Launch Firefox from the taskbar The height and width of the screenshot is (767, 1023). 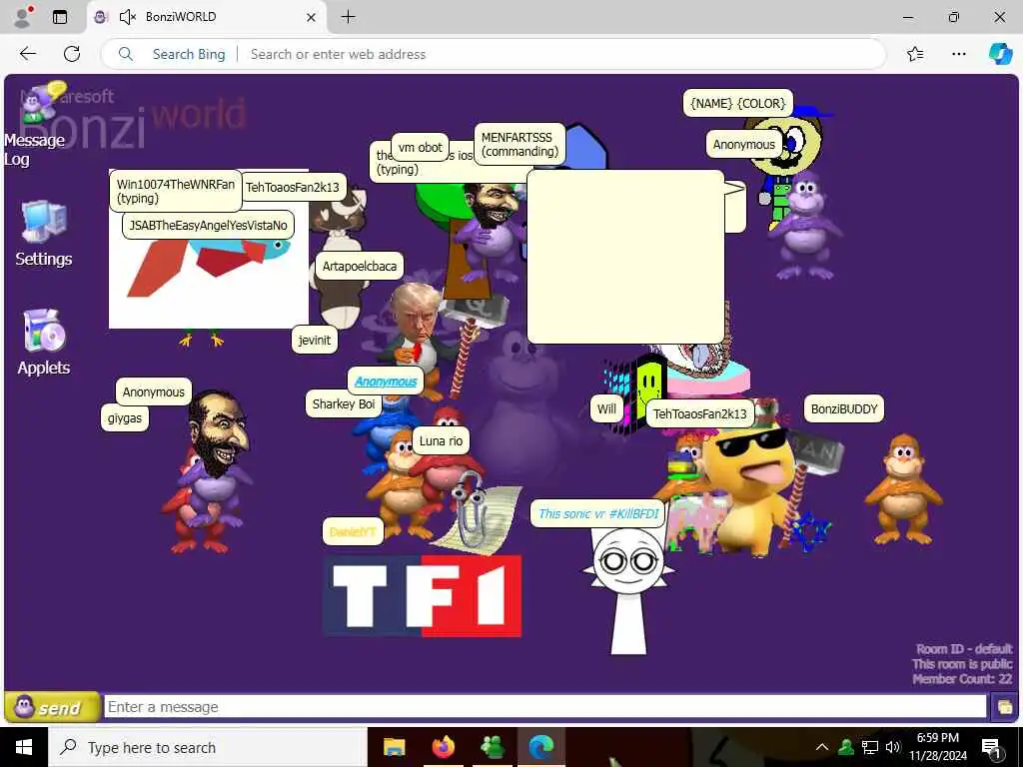pyautogui.click(x=443, y=747)
